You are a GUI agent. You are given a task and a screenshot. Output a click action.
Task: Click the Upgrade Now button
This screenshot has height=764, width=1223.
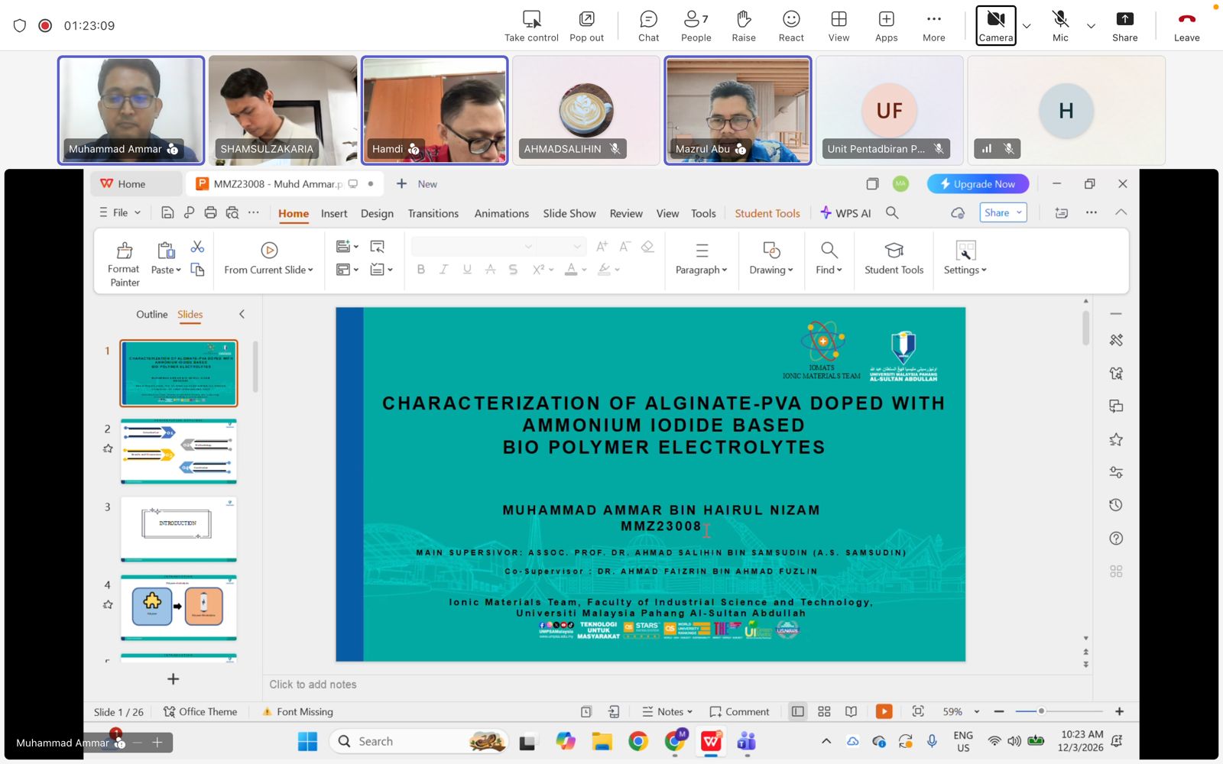[x=978, y=184]
